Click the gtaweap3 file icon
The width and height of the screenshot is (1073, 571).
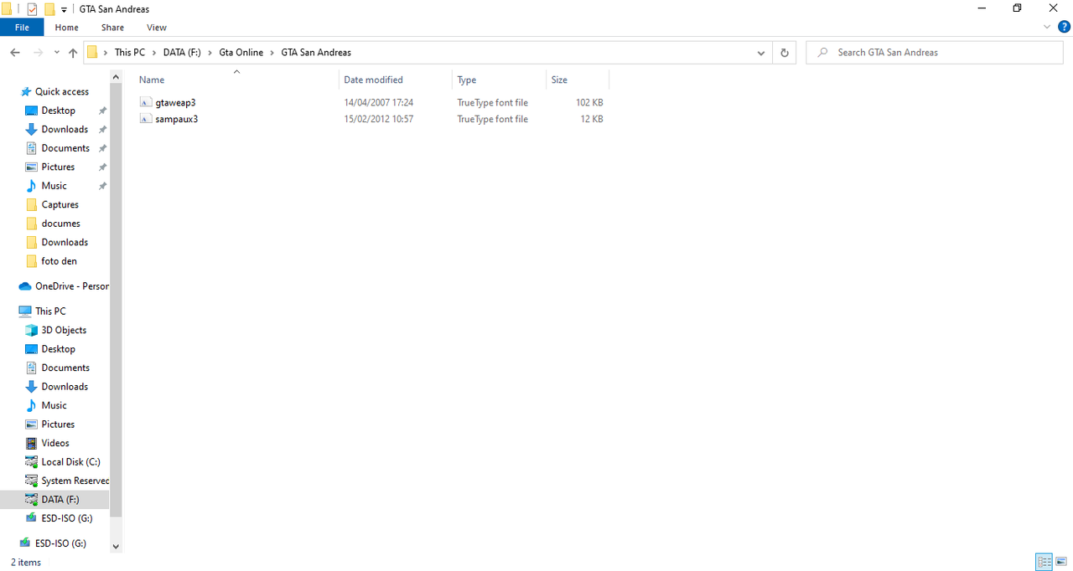146,102
